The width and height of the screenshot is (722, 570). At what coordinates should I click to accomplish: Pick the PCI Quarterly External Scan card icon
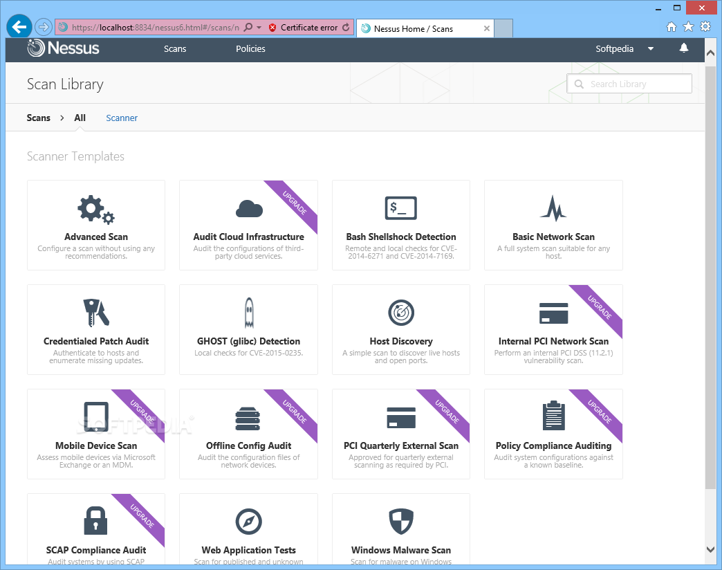pos(401,418)
